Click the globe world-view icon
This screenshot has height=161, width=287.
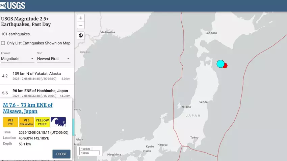(x=81, y=35)
